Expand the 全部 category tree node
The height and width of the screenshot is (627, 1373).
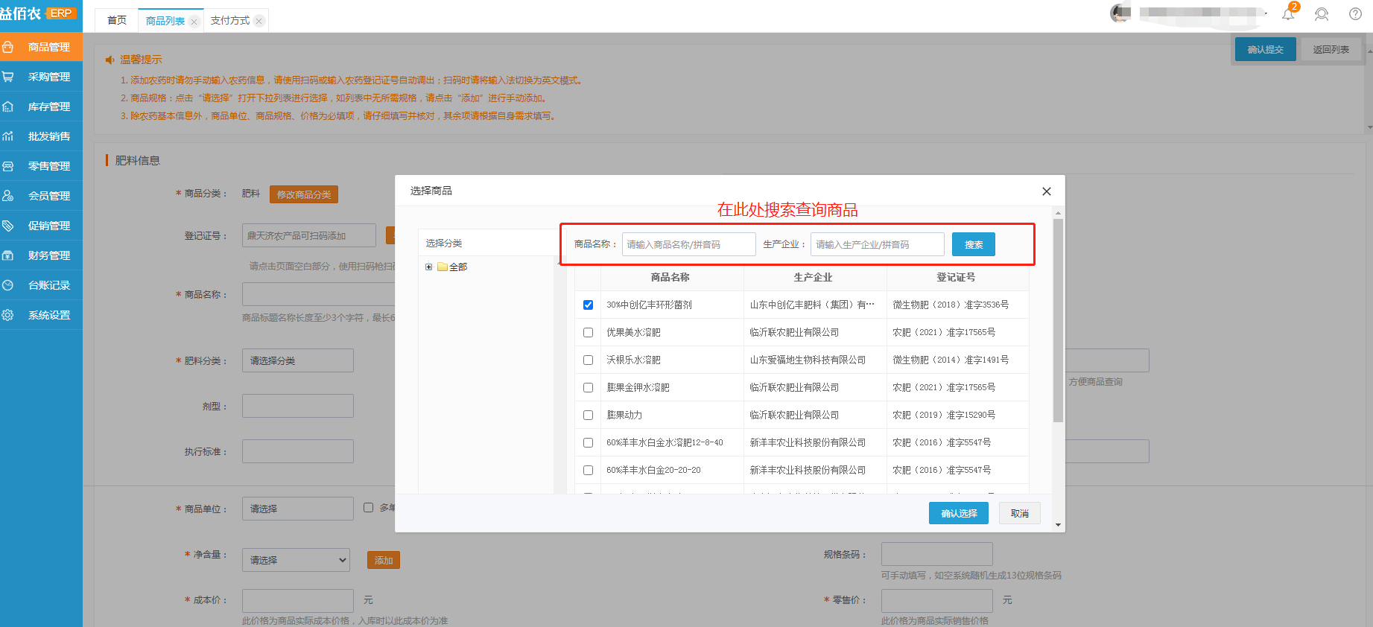tap(428, 267)
